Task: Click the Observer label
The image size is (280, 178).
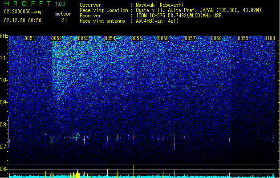Action: 90,5
